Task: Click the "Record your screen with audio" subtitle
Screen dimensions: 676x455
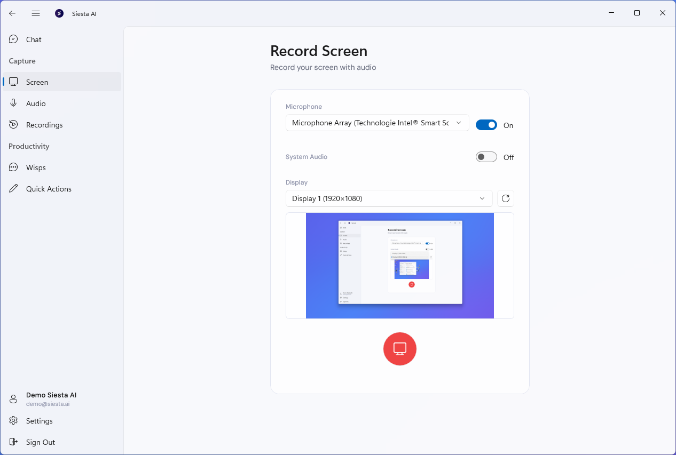Action: point(323,68)
